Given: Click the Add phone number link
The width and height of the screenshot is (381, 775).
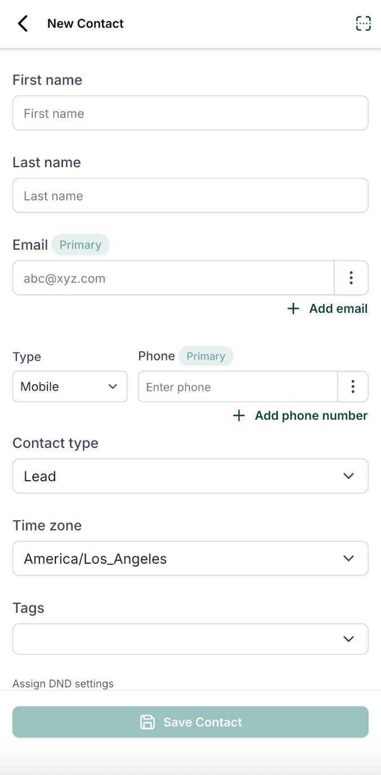Looking at the screenshot, I should pos(311,416).
